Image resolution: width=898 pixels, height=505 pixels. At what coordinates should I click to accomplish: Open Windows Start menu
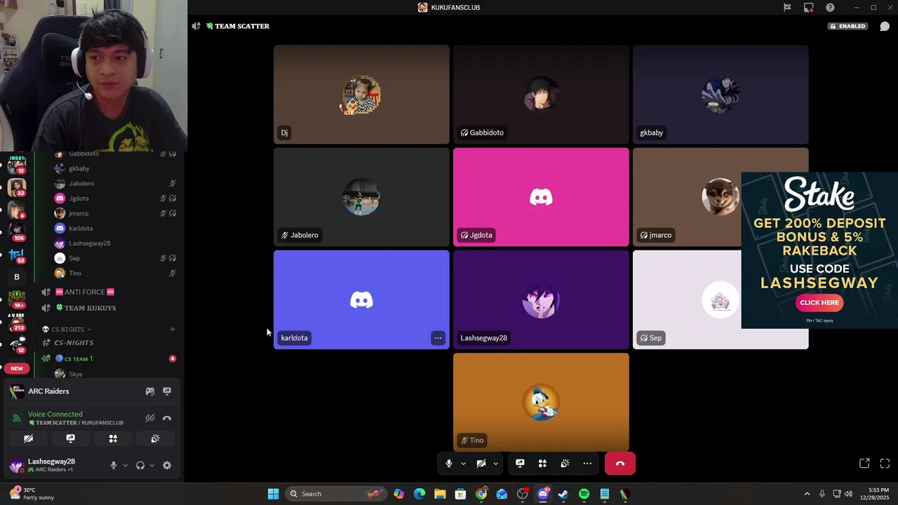(273, 494)
